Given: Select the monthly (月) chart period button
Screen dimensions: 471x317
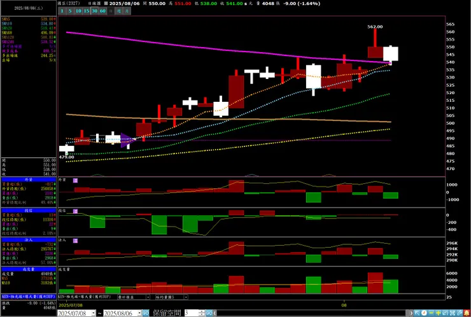Looking at the screenshot, I should [127, 11].
